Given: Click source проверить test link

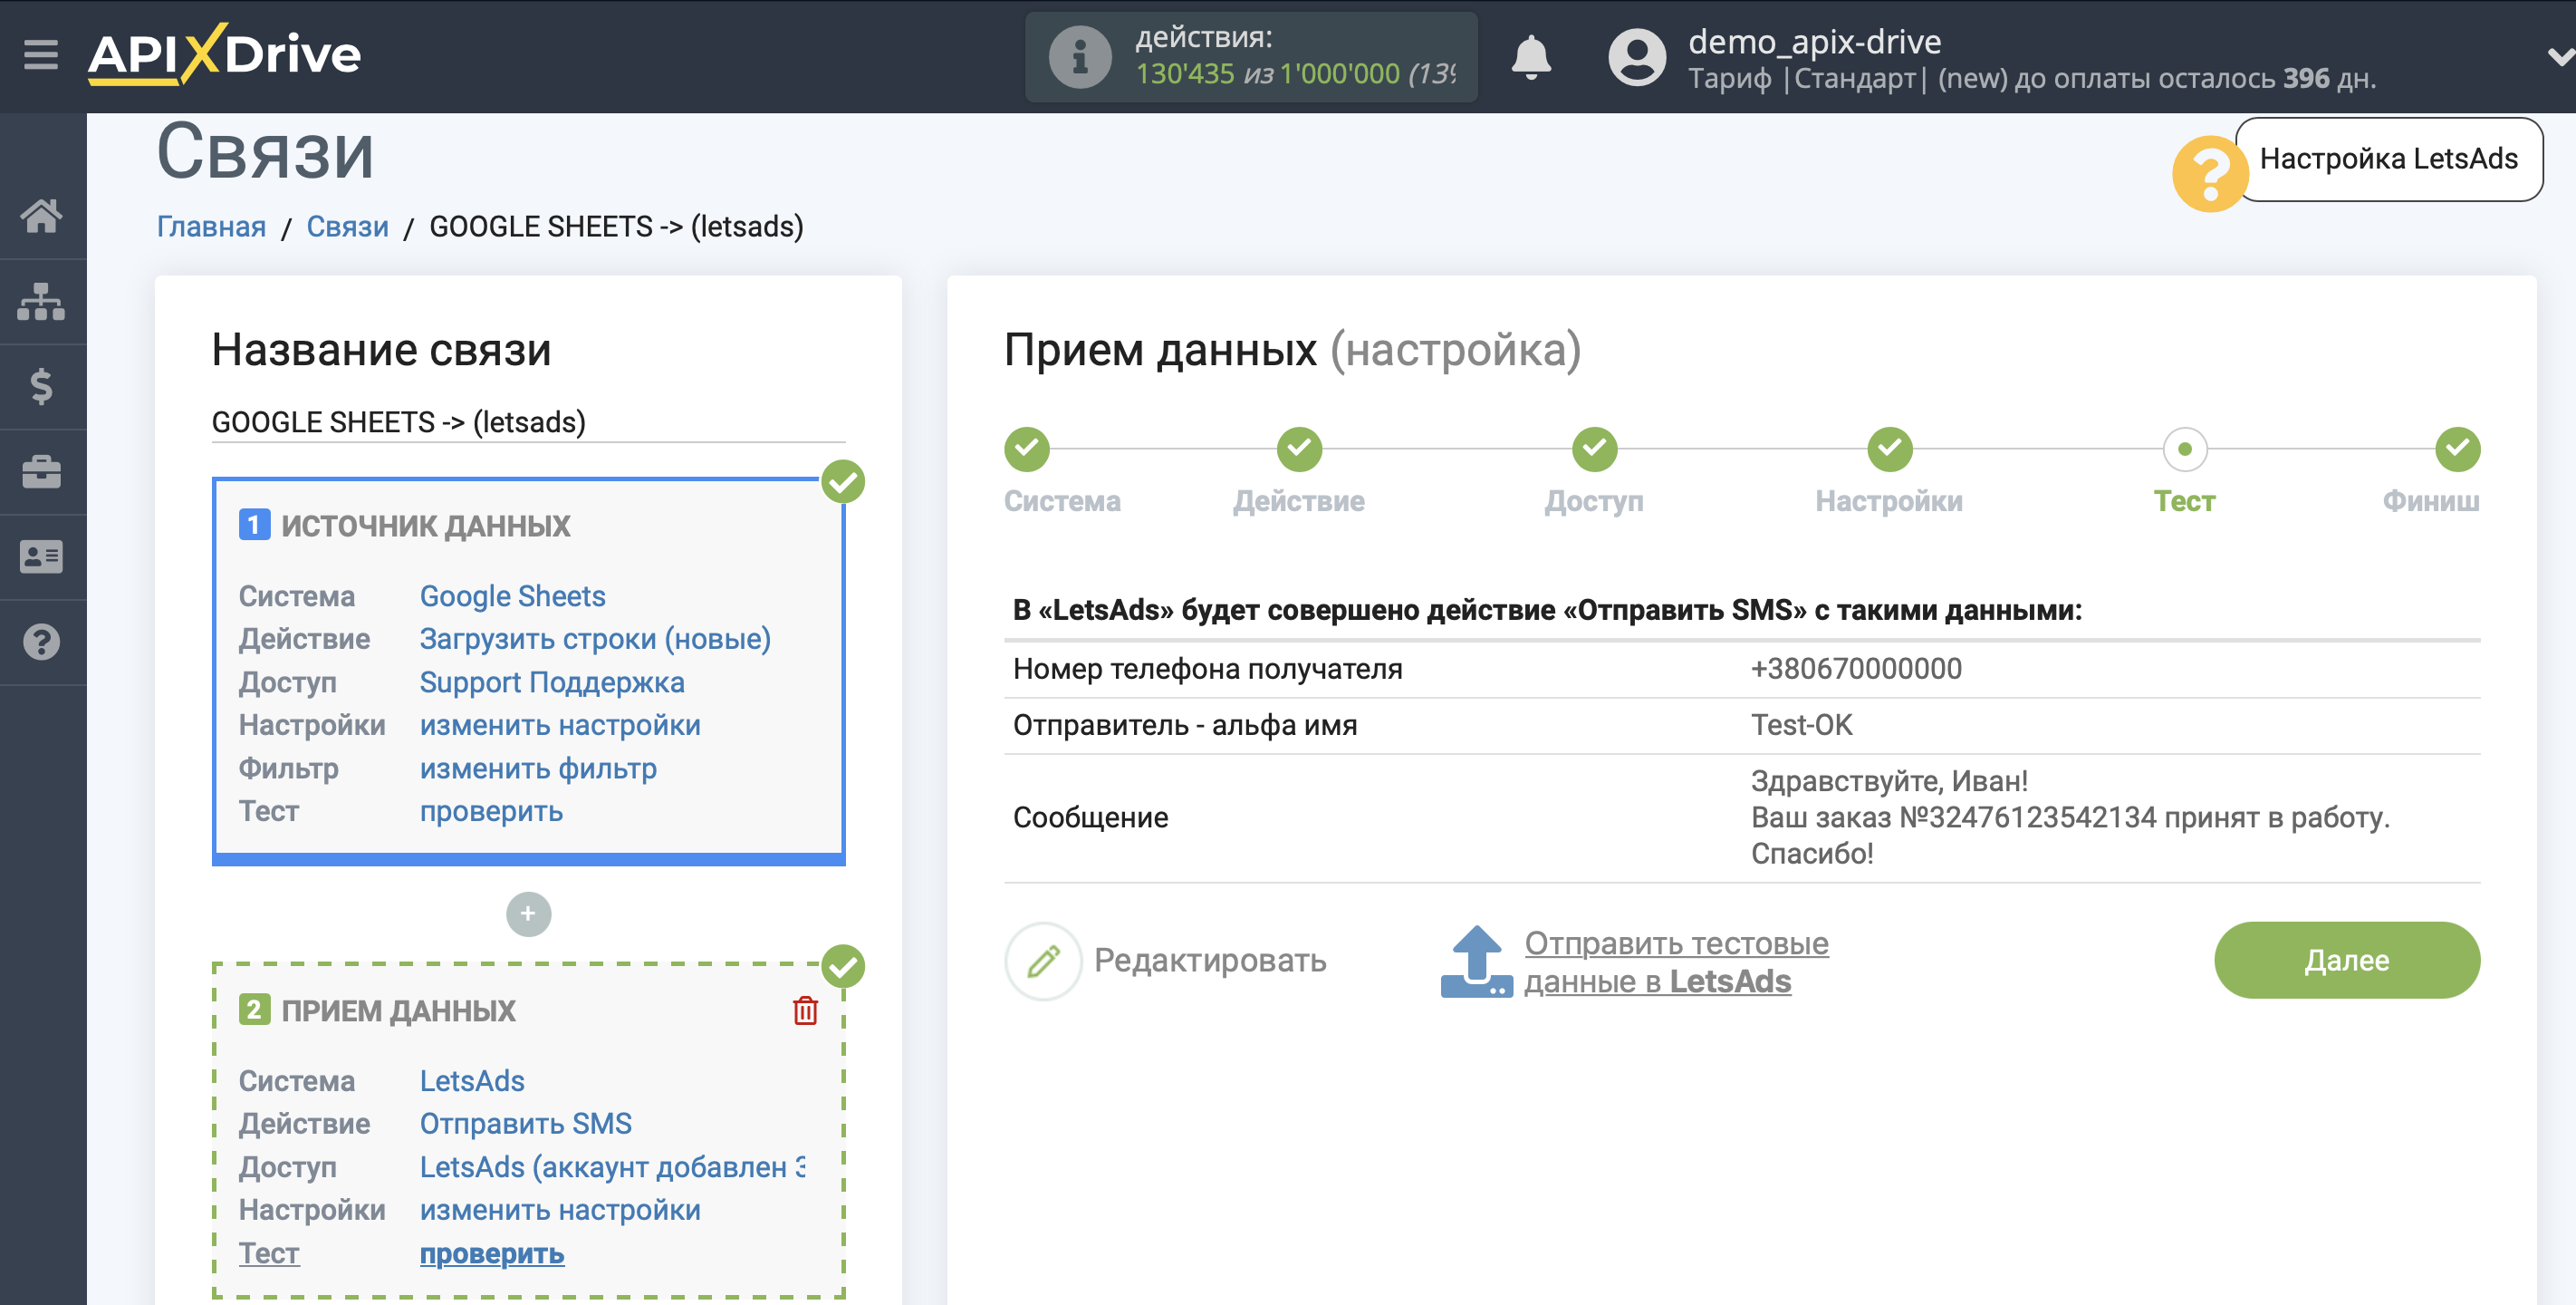Looking at the screenshot, I should (491, 810).
